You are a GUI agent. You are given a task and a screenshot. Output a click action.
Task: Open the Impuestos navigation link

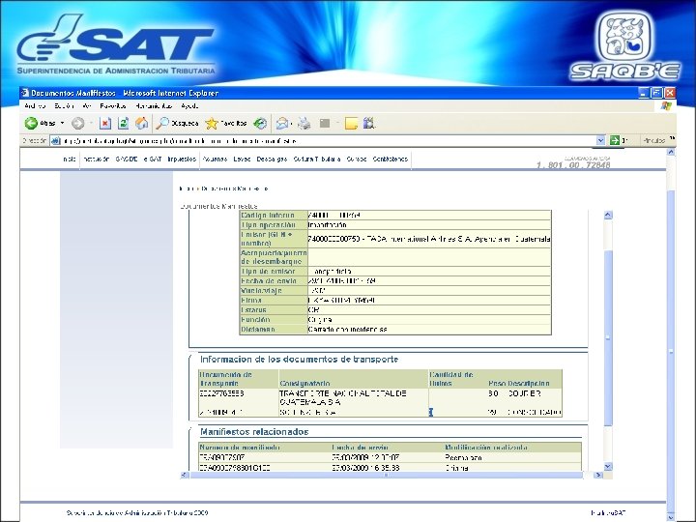point(182,159)
